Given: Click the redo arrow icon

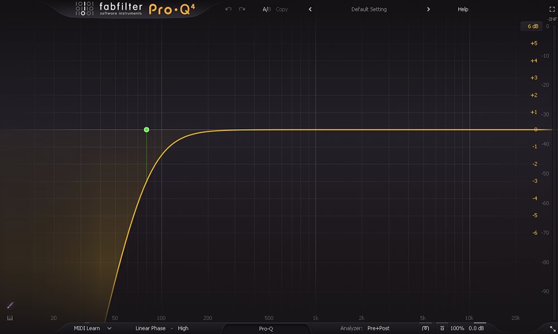Looking at the screenshot, I should (x=242, y=9).
